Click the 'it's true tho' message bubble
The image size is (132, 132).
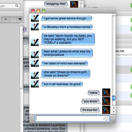click(x=90, y=110)
